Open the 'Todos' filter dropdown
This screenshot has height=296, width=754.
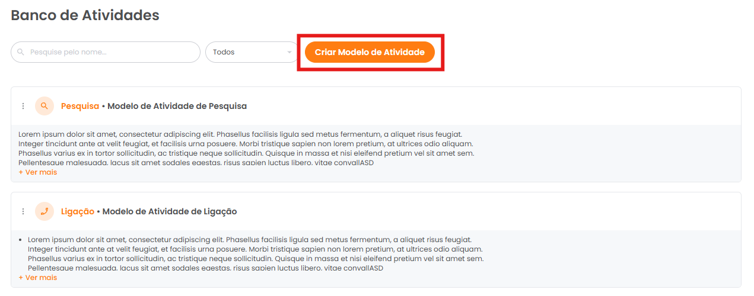(252, 52)
